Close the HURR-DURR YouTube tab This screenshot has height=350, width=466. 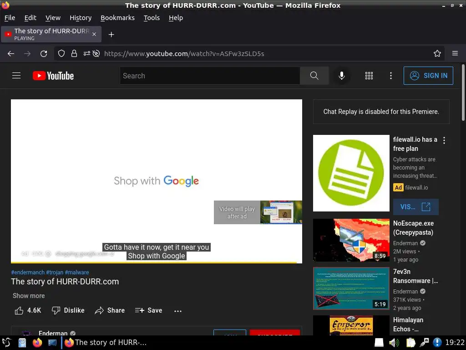(94, 34)
